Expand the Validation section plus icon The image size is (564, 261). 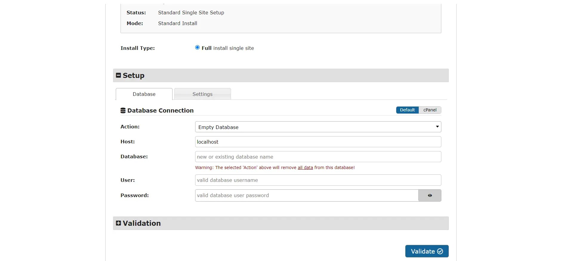[118, 223]
